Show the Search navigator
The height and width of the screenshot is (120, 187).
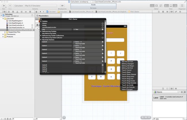pyautogui.click(x=13, y=12)
